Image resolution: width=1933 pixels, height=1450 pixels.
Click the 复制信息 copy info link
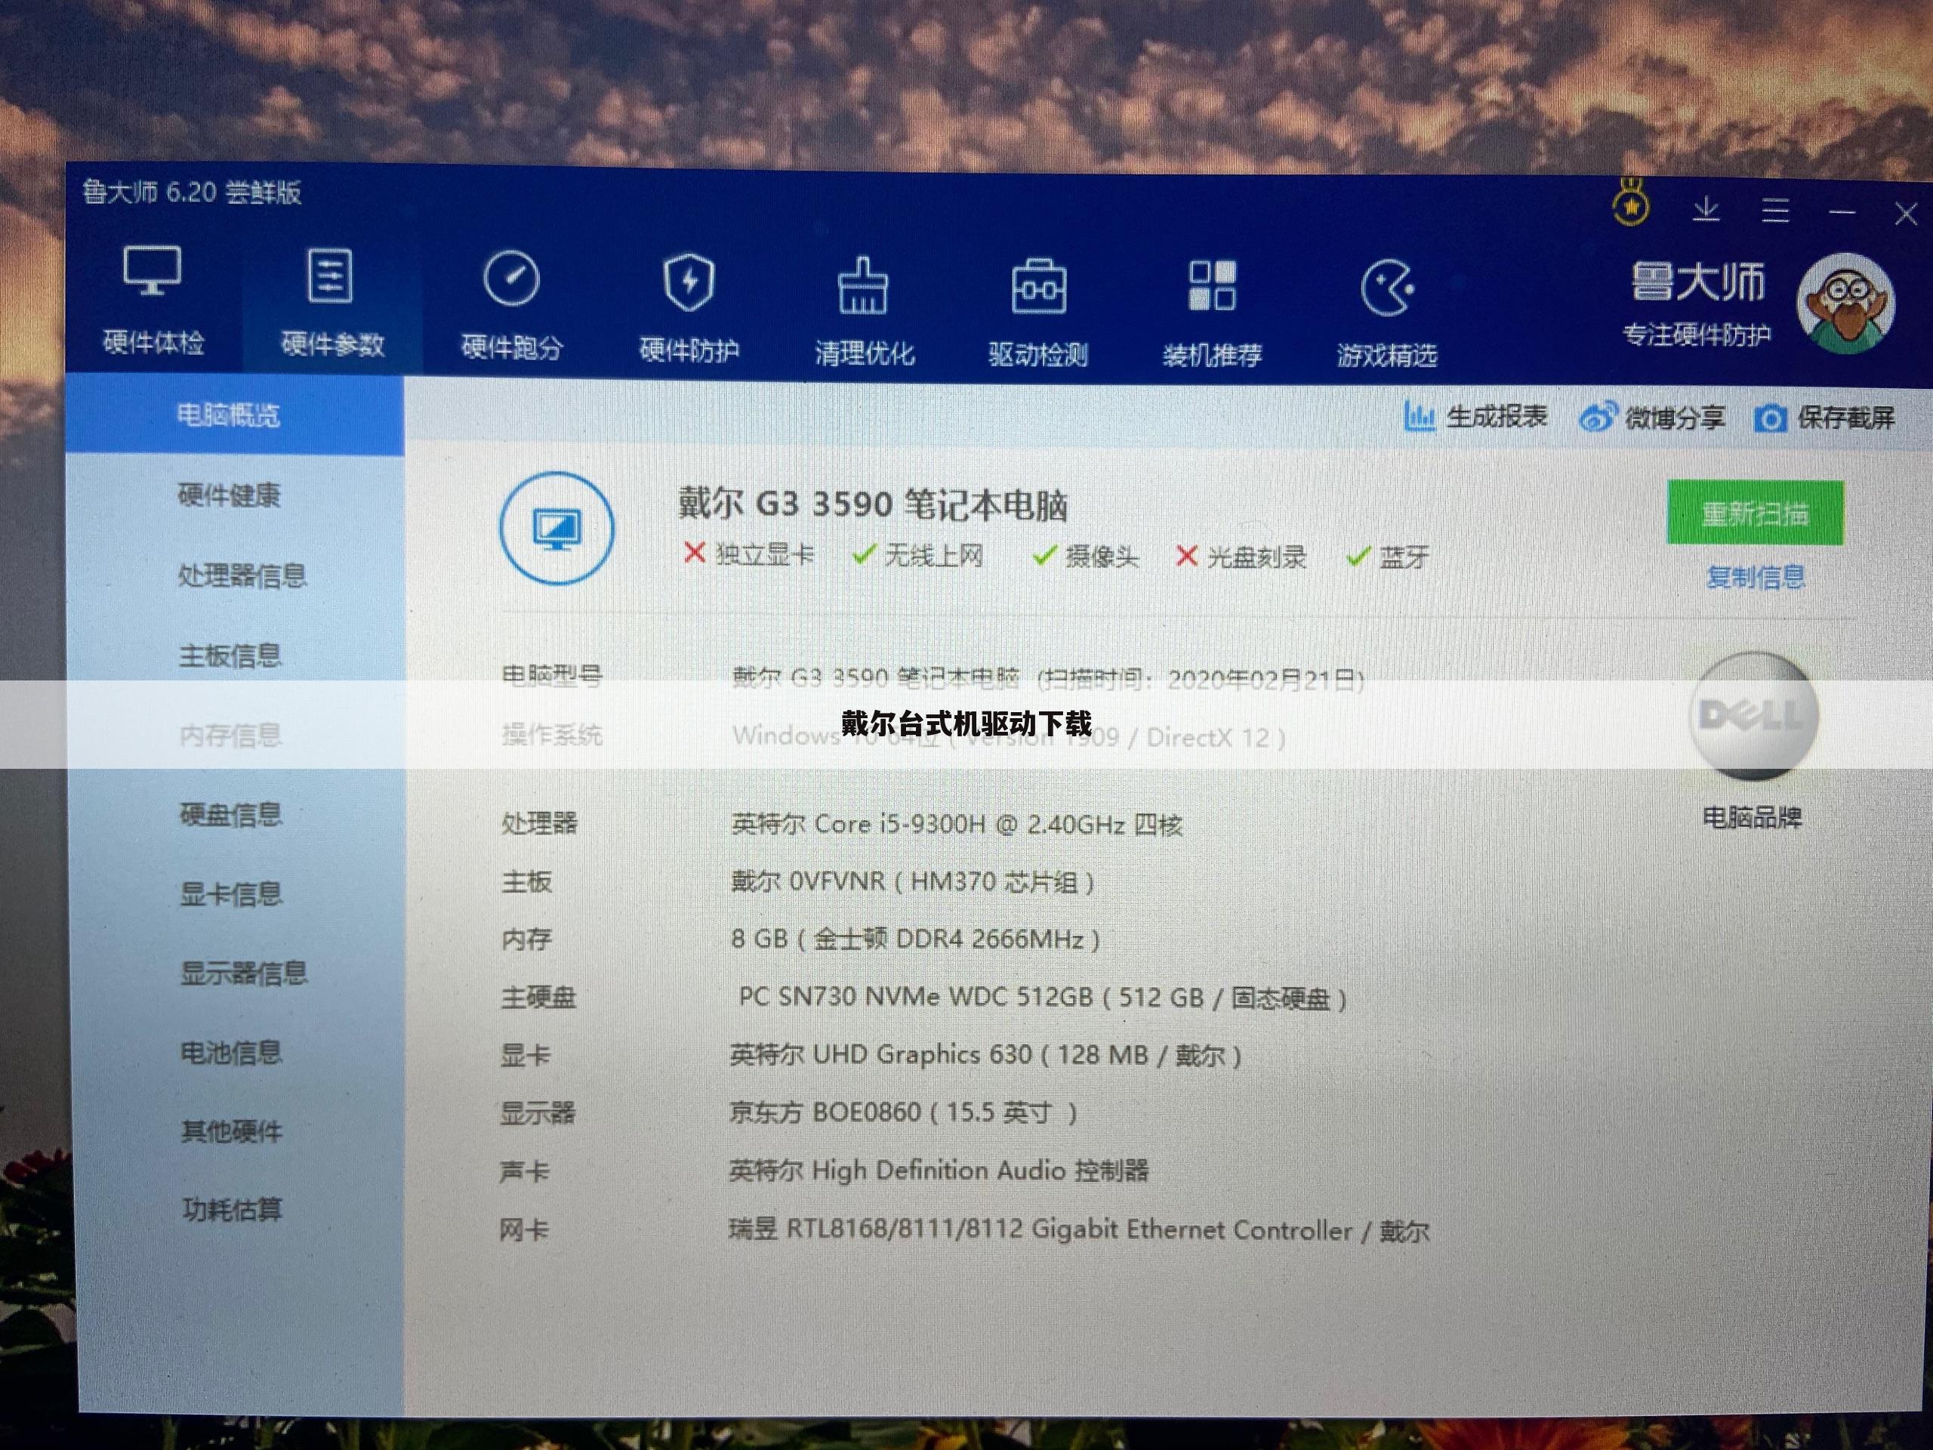(x=1756, y=577)
